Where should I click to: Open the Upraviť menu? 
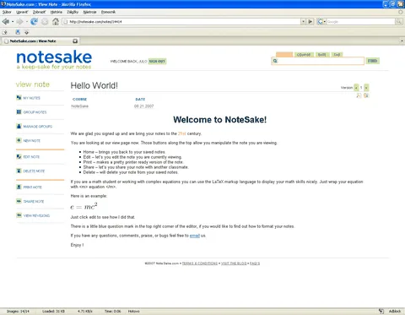[x=22, y=12]
